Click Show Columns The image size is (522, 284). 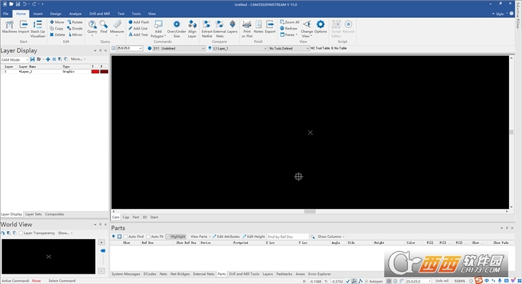click(x=331, y=236)
